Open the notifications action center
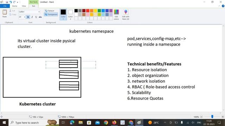225x126 pixels. [219, 122]
